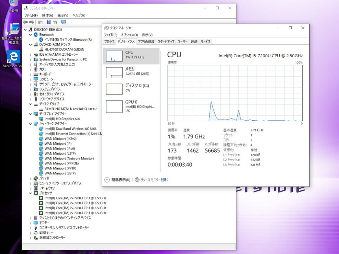Viewport: 339px width, 254px height.
Task: Expand IDE ATA/ATAPI コントローラー node
Action: coord(31,55)
